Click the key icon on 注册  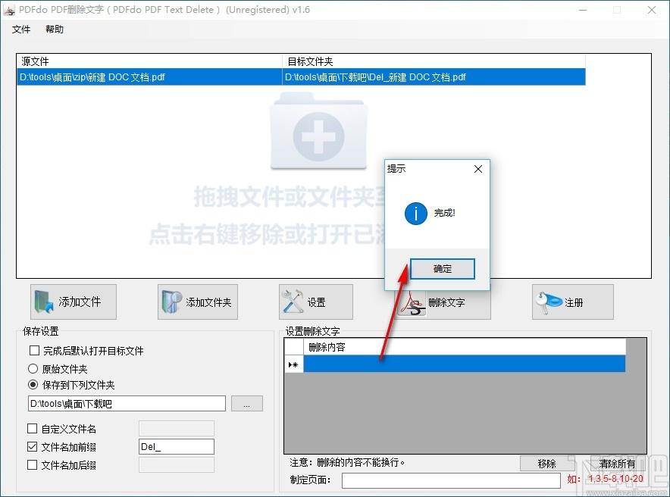(549, 302)
